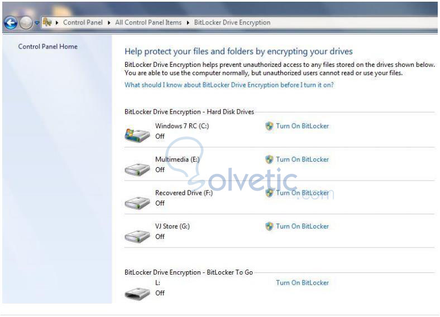
Task: Open Control Panel Home link
Action: coord(48,46)
